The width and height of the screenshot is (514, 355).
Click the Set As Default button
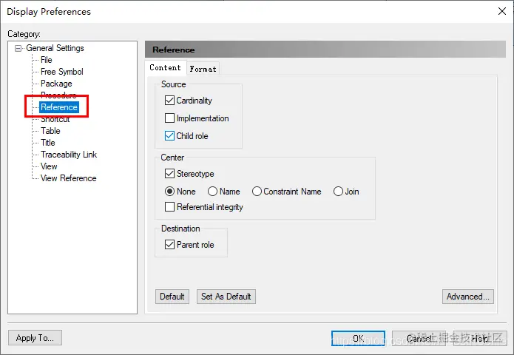click(226, 297)
